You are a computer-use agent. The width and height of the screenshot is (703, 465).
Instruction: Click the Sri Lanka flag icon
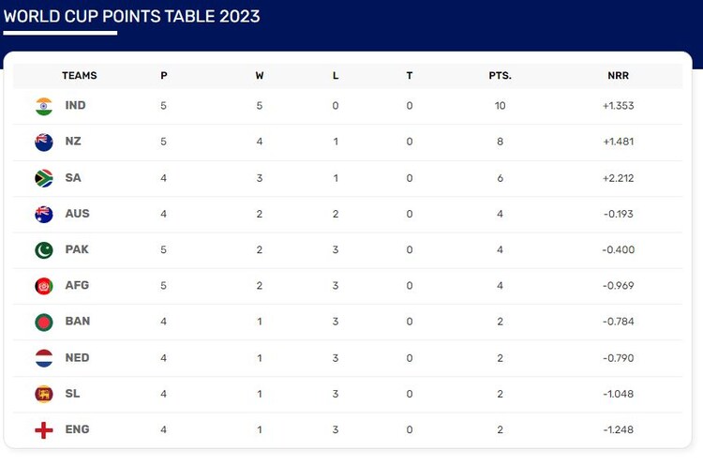(44, 394)
